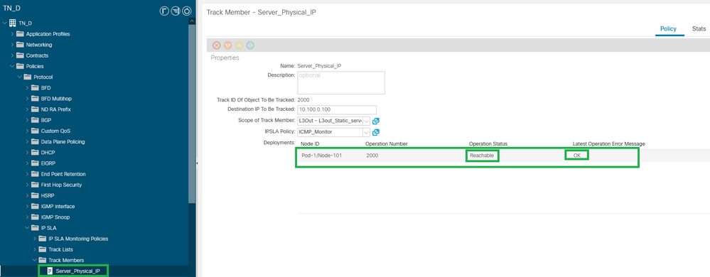Click the yellow minor fault icon
The image size is (710, 277).
(x=239, y=45)
